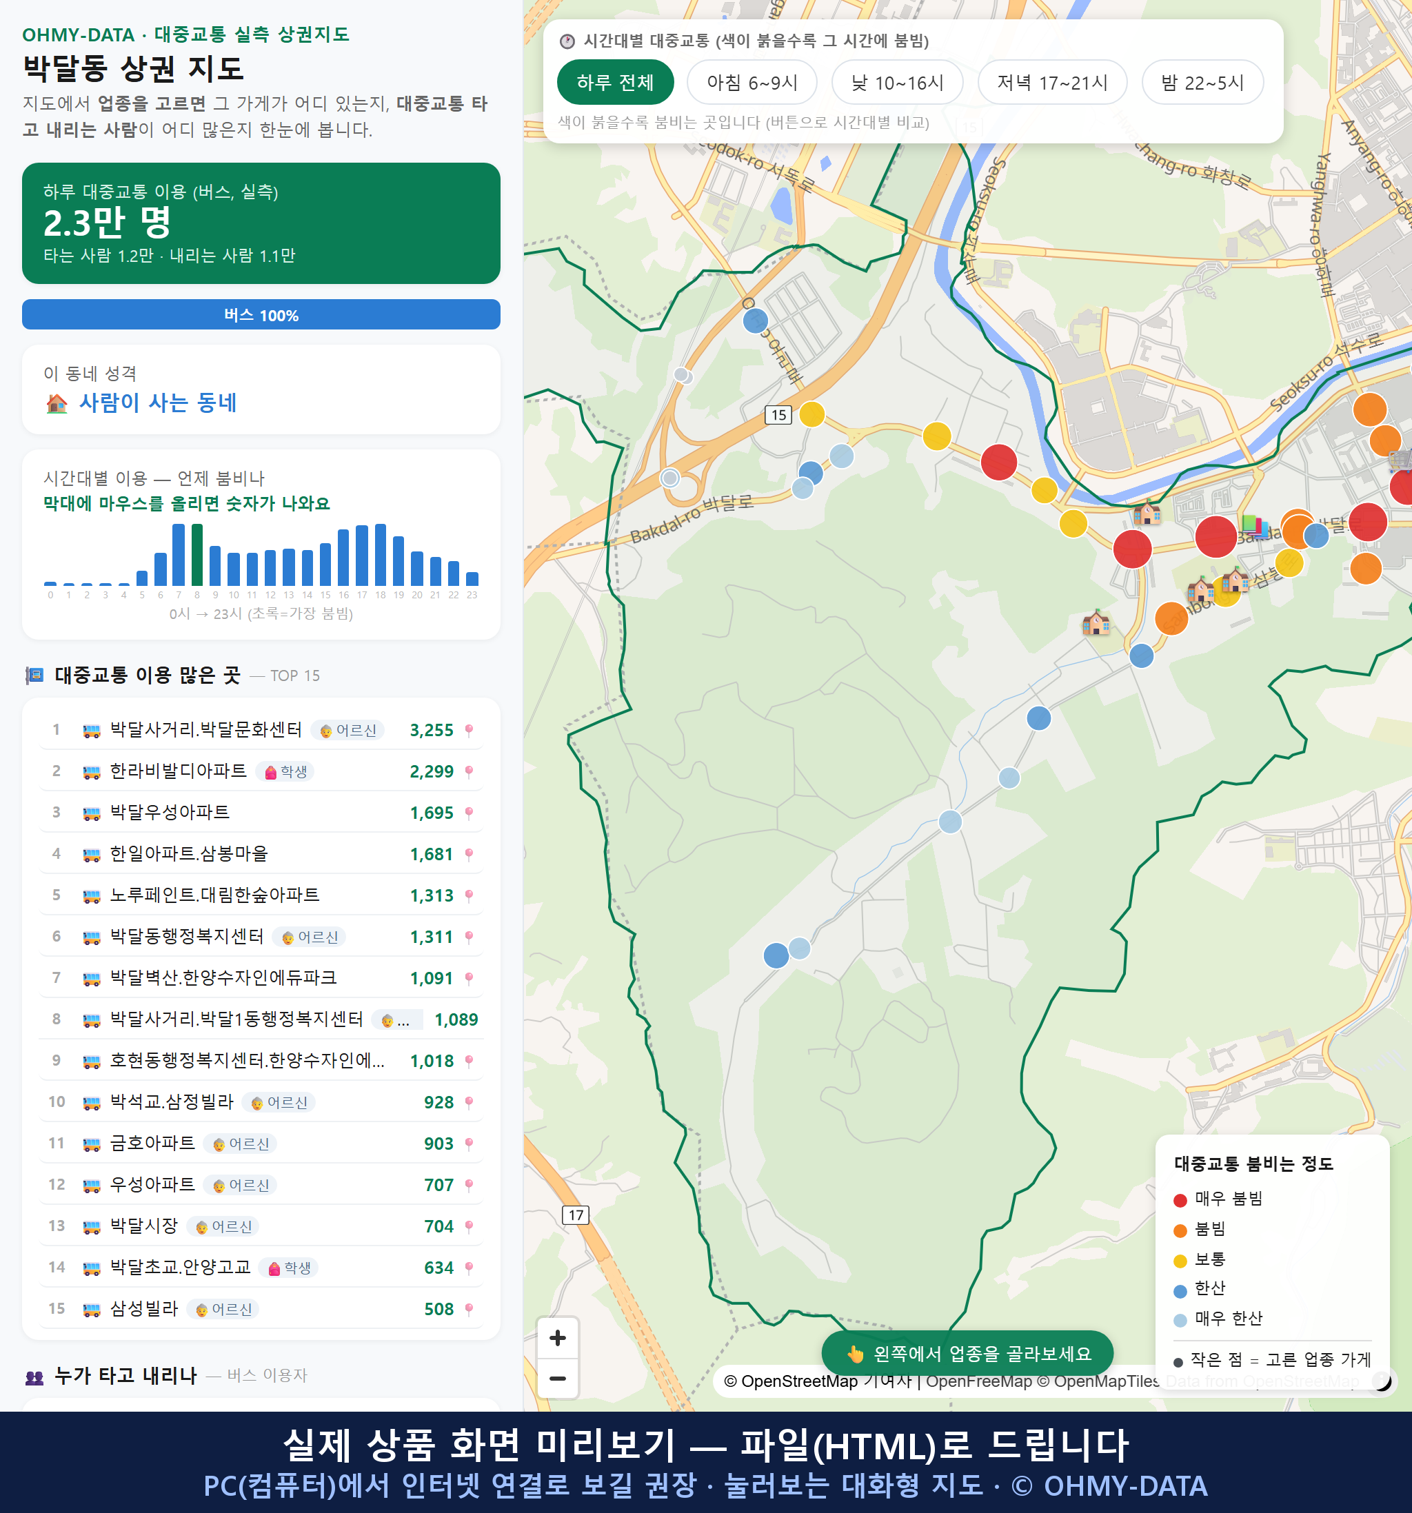Switch to the 밤 22~5시 time filter
The width and height of the screenshot is (1412, 1513).
pyautogui.click(x=1202, y=82)
